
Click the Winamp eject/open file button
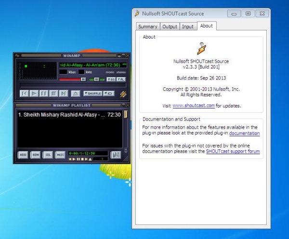click(x=76, y=93)
